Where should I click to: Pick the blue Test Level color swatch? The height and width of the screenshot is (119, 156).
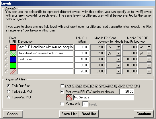[13, 59]
